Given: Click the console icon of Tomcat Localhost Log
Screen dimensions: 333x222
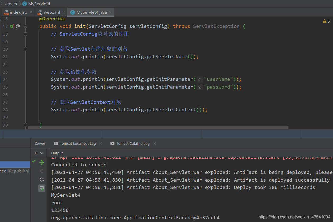Looking at the screenshot, I should coord(56,143).
